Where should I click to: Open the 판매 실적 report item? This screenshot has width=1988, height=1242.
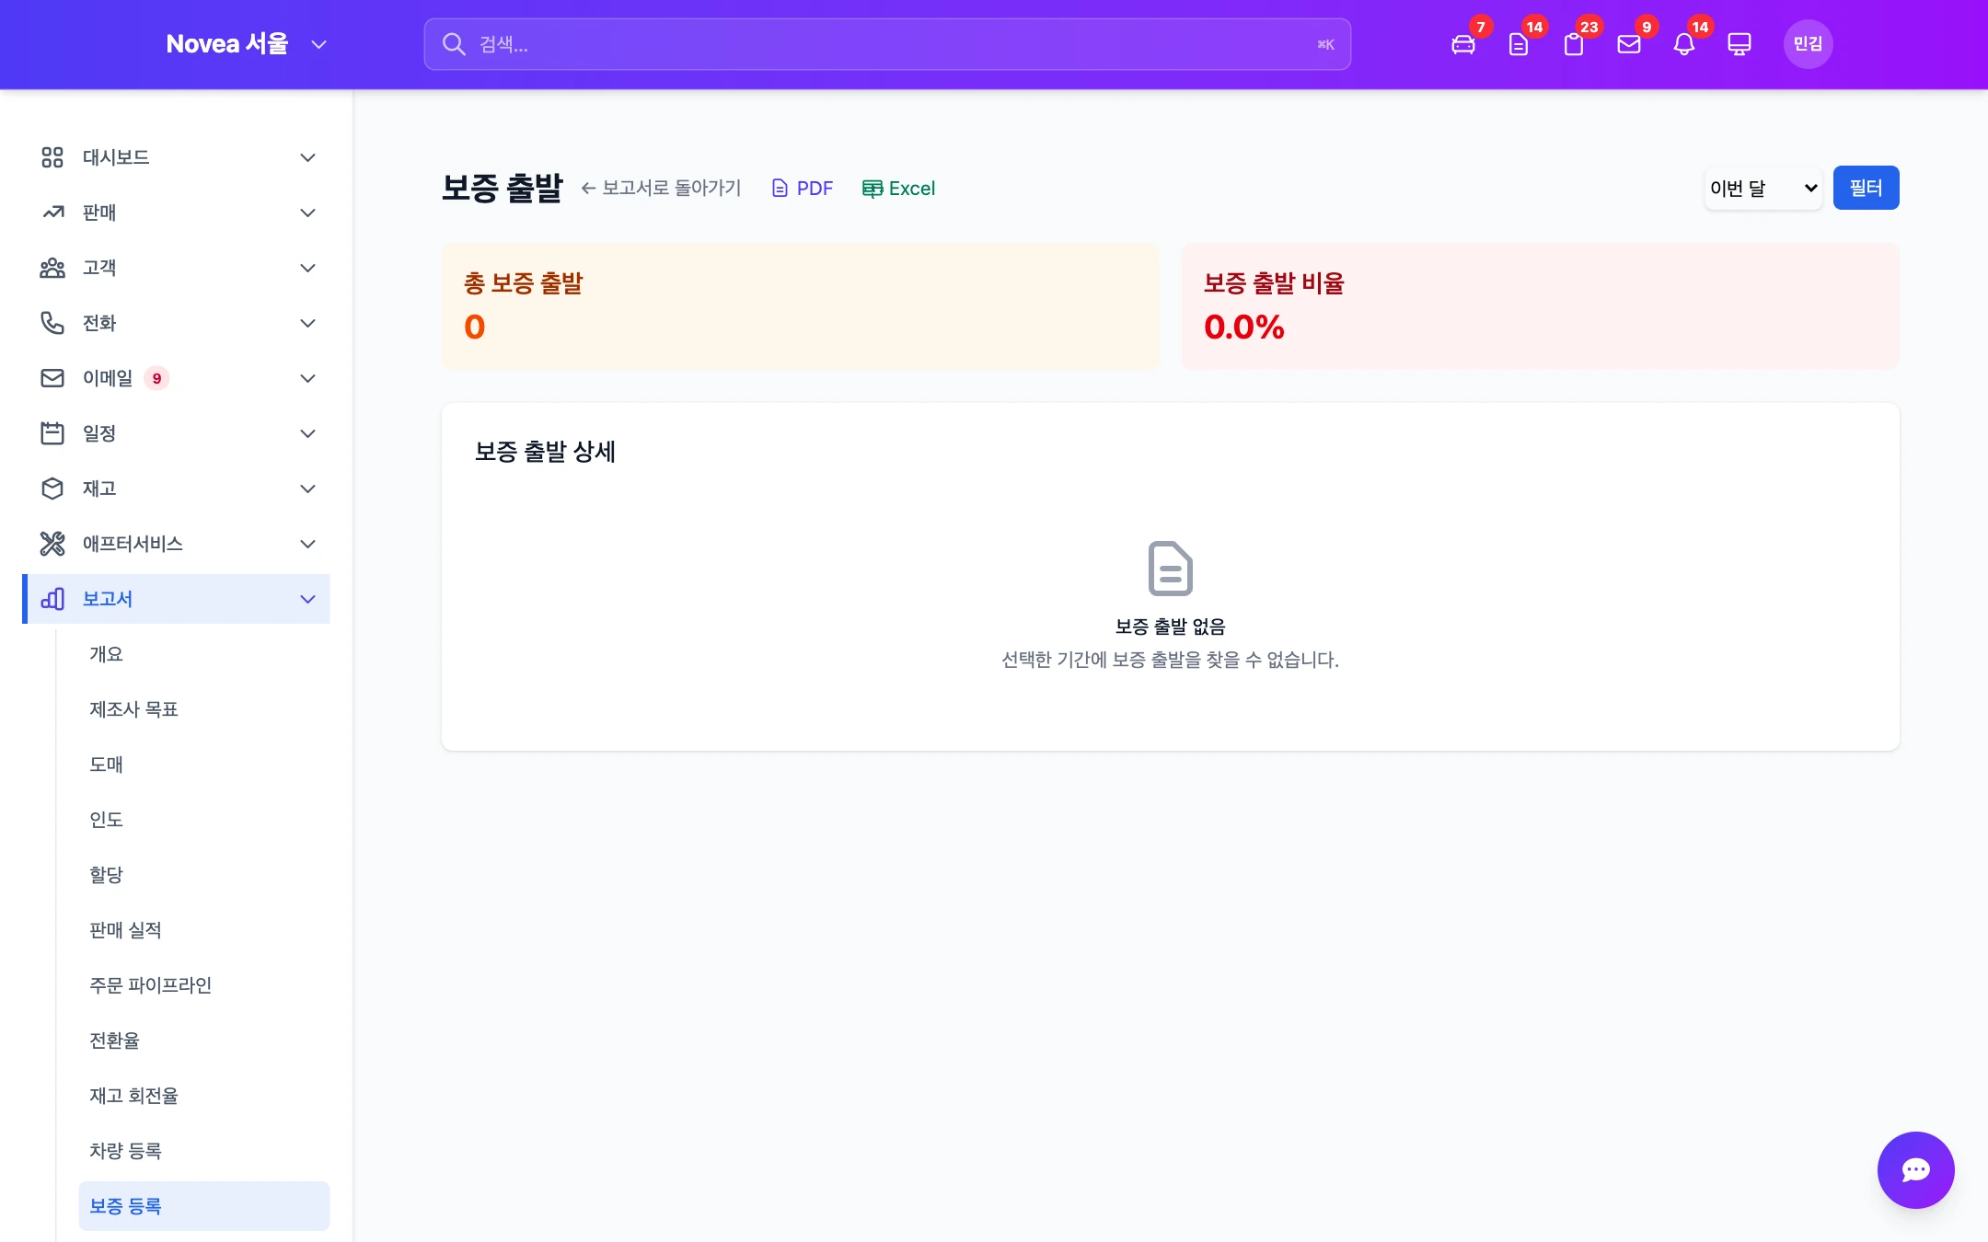(203, 930)
